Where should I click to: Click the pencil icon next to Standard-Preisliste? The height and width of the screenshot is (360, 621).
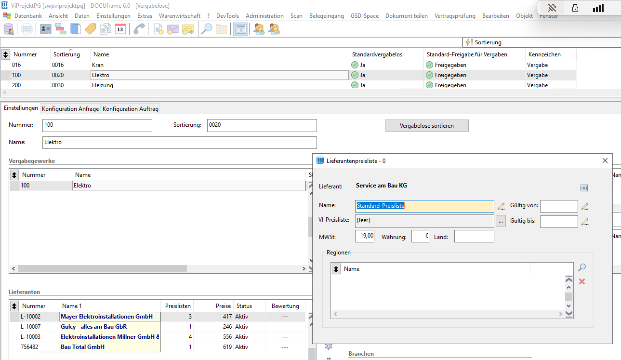(x=501, y=206)
